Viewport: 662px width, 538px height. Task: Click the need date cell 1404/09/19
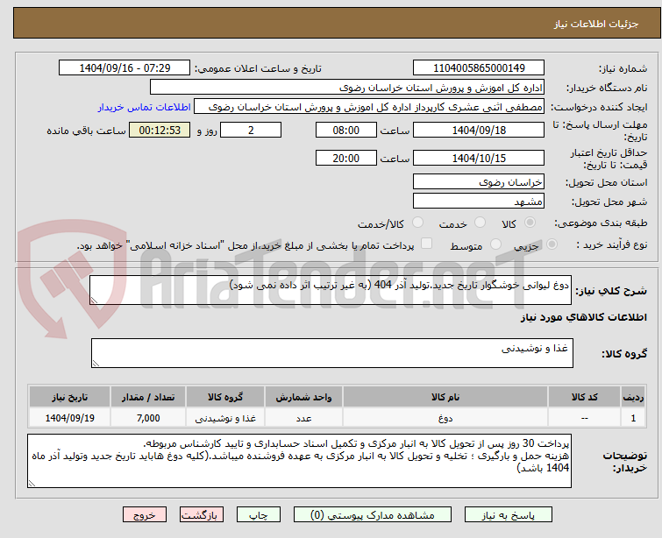coord(69,418)
